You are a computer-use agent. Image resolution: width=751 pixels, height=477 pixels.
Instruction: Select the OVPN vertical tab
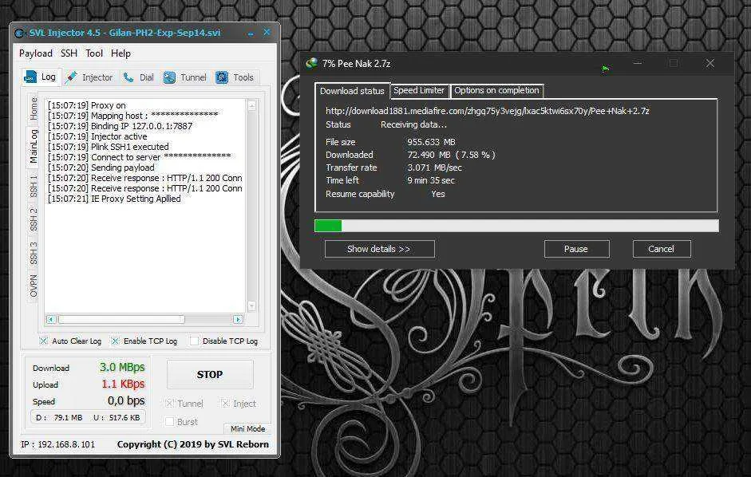tap(34, 286)
